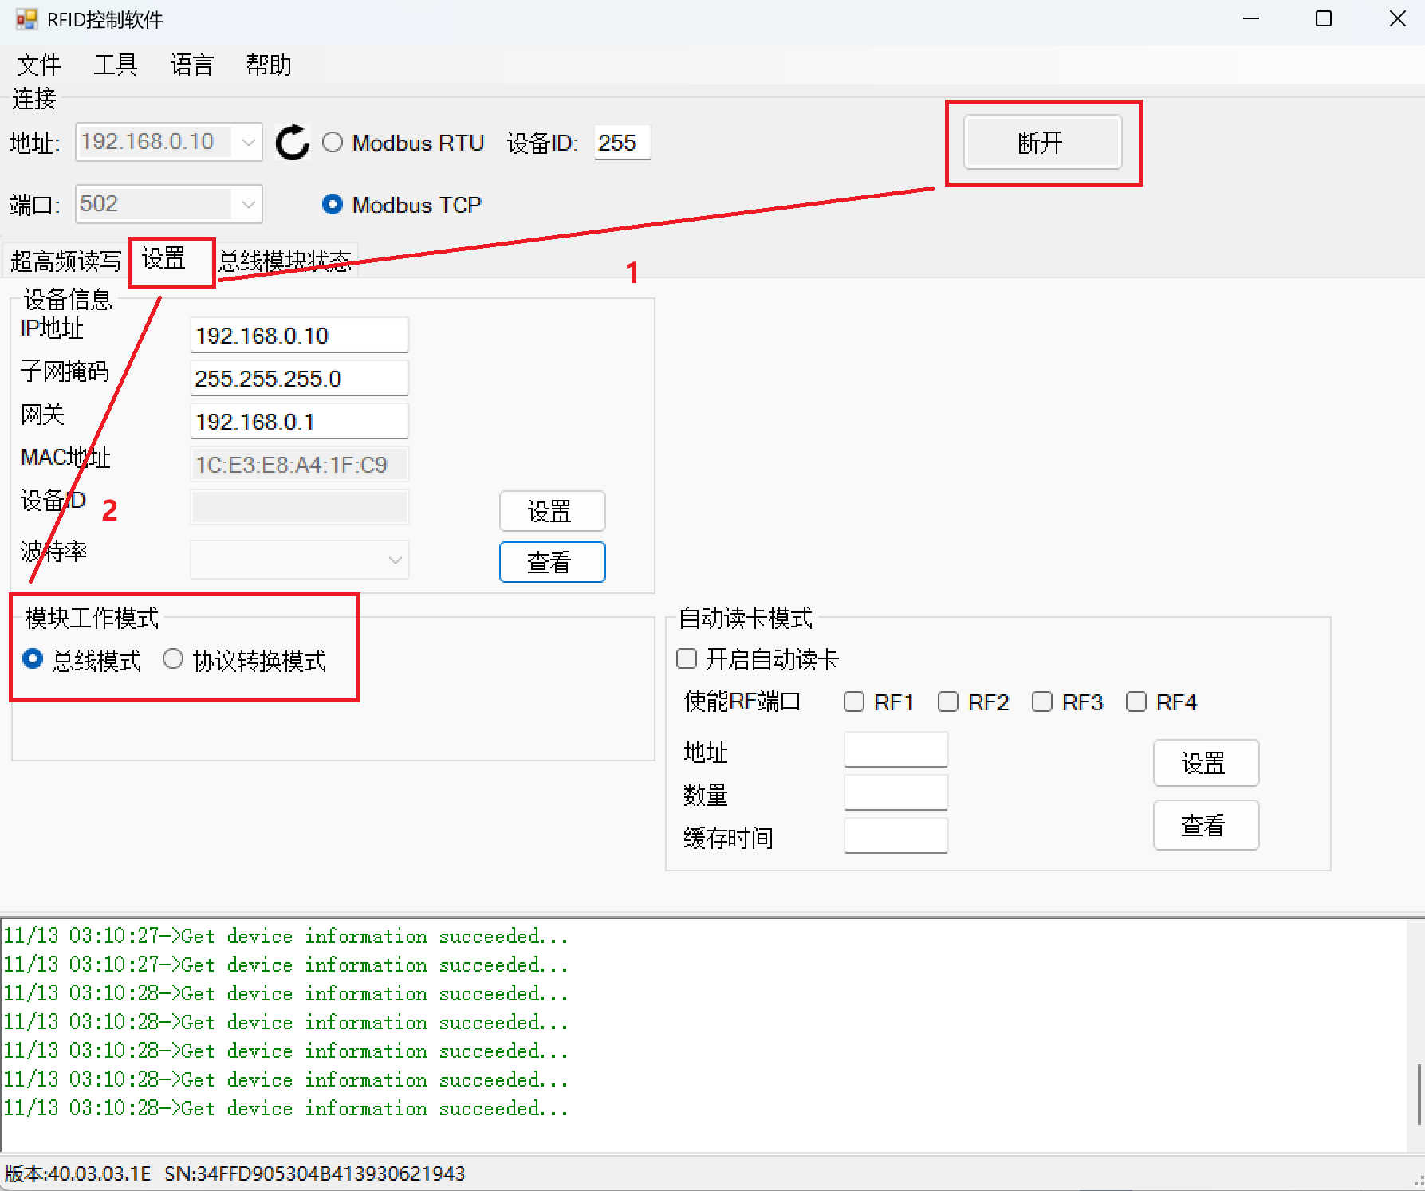
Task: Switch to 设置 tab
Action: (170, 259)
